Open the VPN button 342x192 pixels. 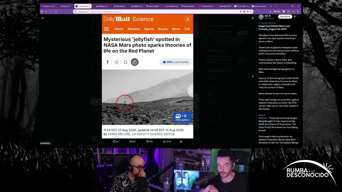click(277, 12)
